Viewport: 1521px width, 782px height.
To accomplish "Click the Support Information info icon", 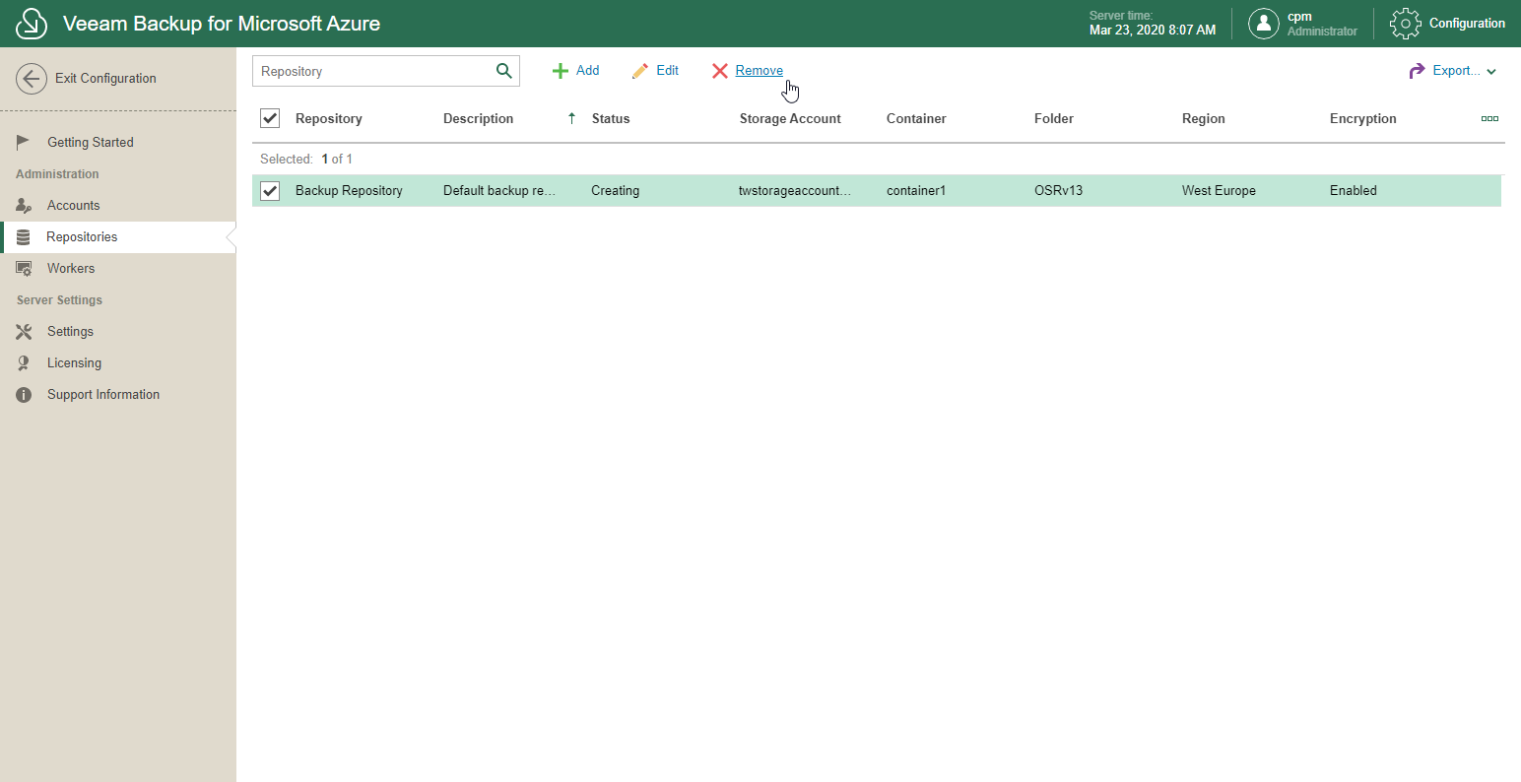I will point(24,394).
